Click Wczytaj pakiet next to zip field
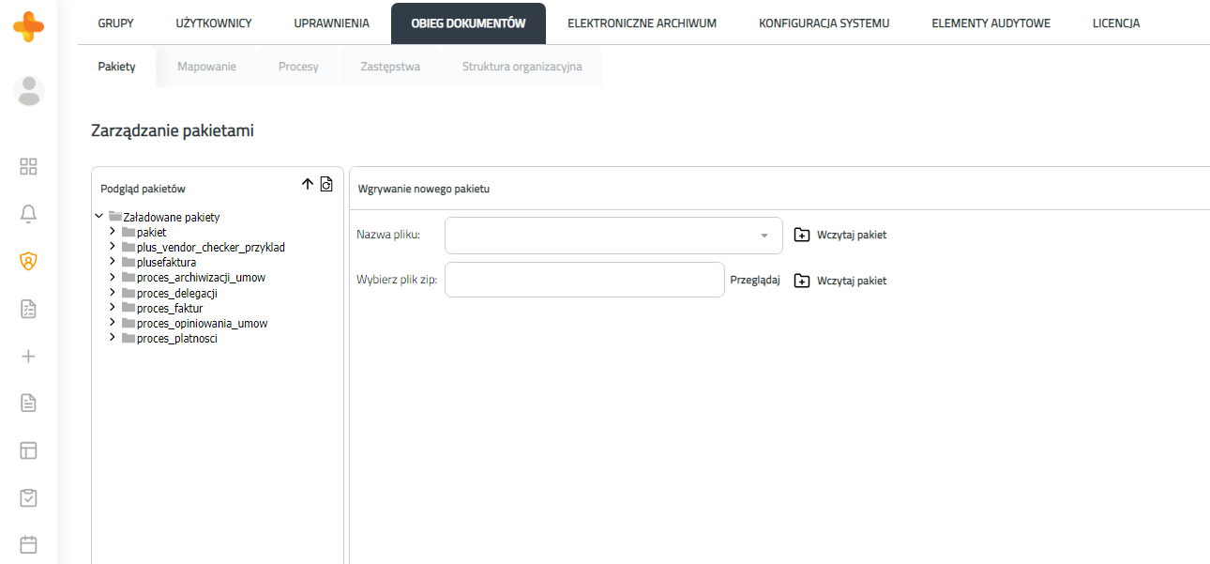 click(x=852, y=281)
